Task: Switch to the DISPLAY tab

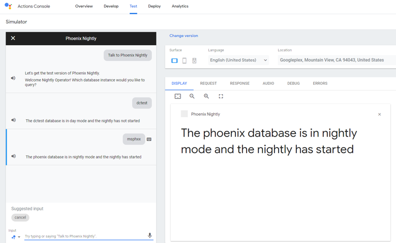Action: click(179, 83)
